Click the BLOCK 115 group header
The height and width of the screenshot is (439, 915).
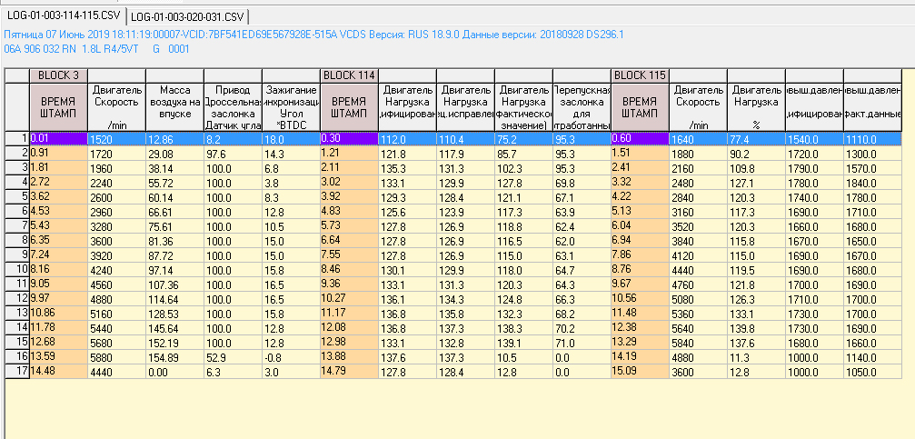(x=640, y=75)
